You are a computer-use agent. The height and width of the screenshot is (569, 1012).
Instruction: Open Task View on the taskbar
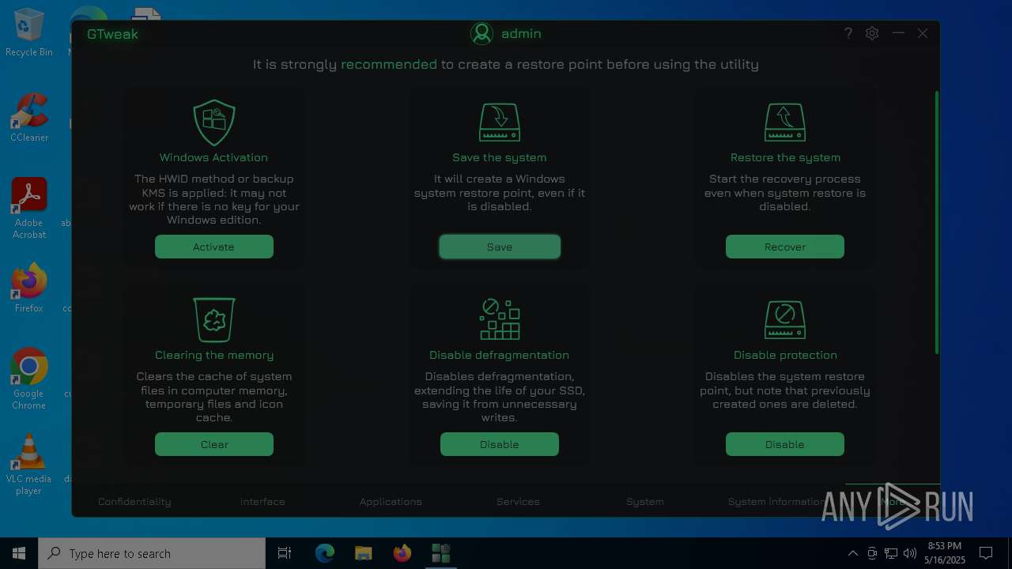pyautogui.click(x=285, y=553)
